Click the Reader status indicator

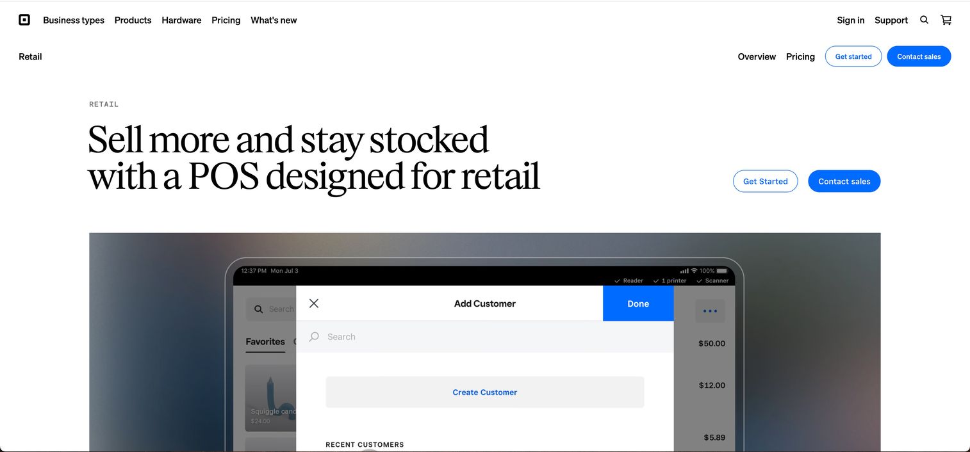pos(629,281)
